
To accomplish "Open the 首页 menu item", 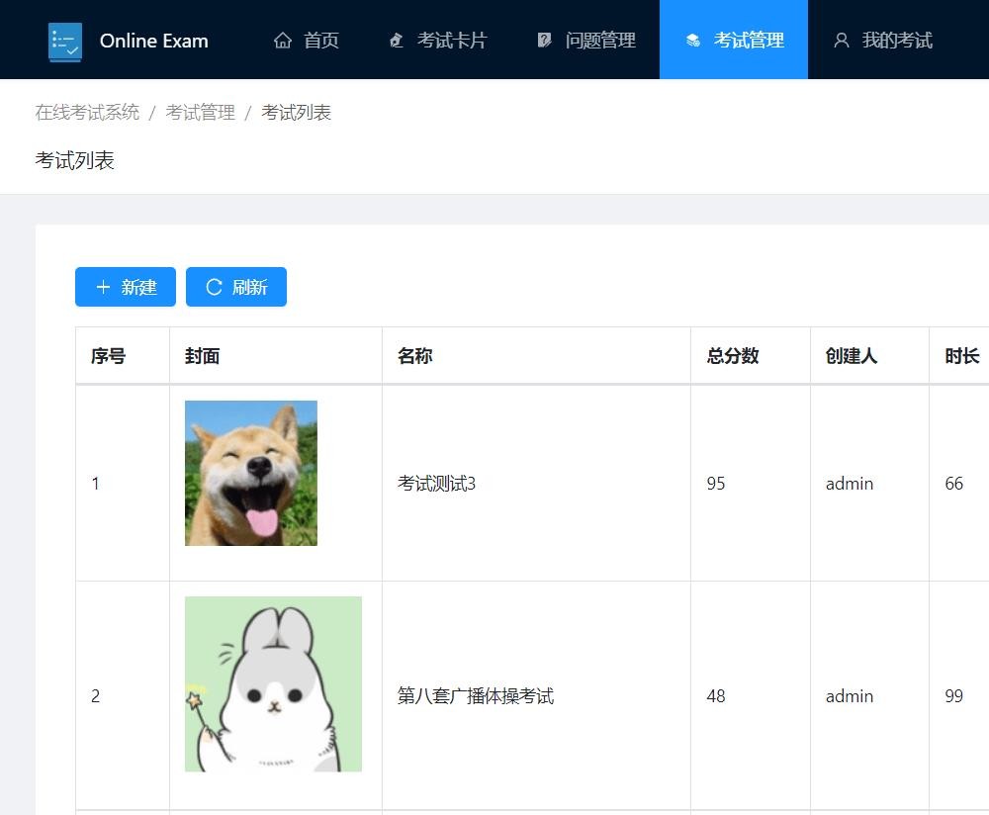I will point(320,41).
